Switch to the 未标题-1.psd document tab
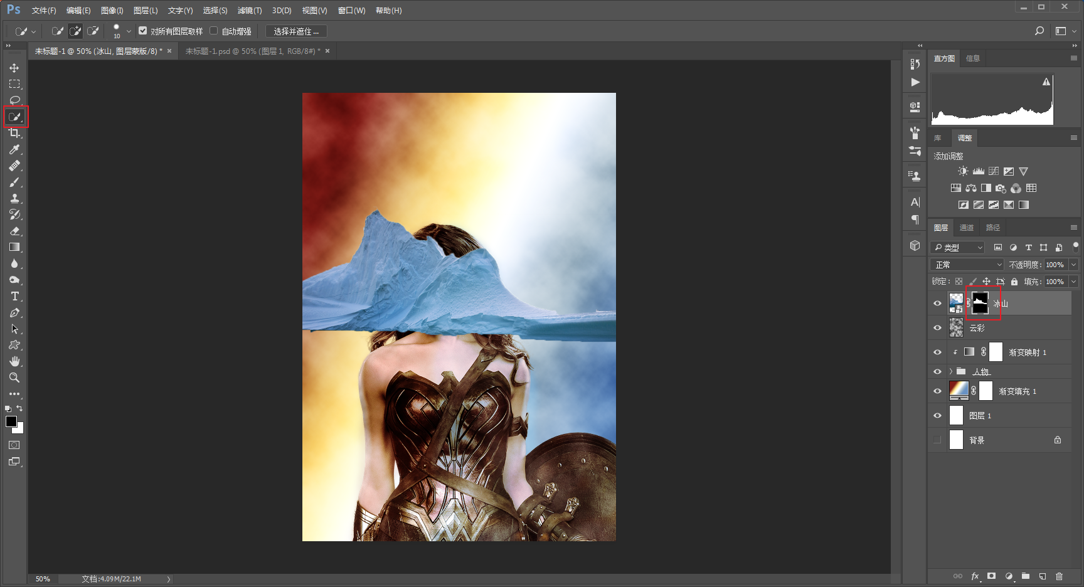Image resolution: width=1084 pixels, height=587 pixels. 252,51
